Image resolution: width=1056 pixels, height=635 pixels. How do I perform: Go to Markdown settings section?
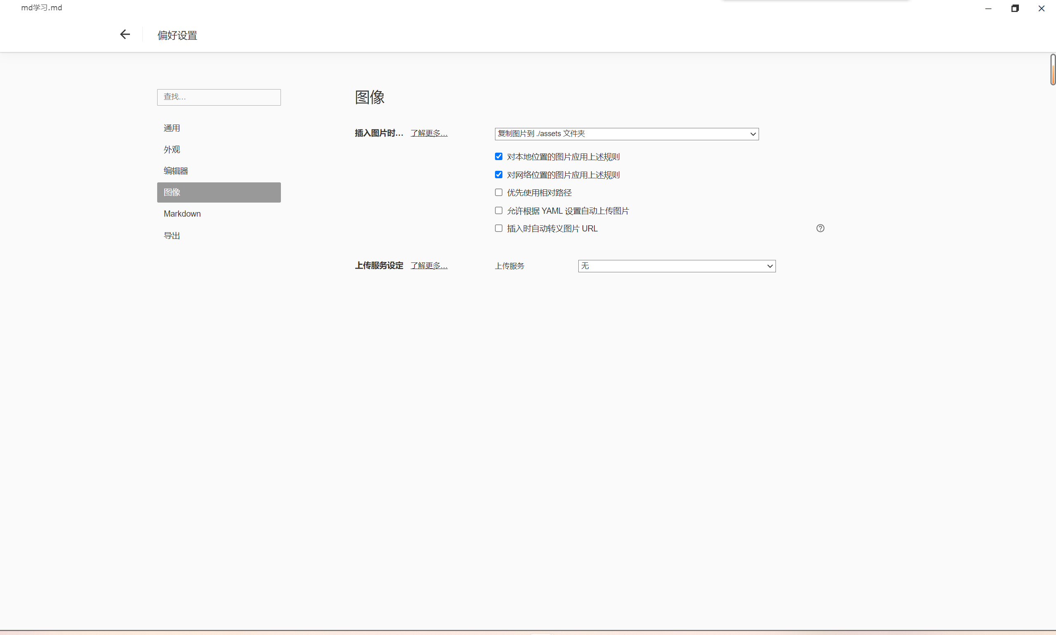coord(182,214)
